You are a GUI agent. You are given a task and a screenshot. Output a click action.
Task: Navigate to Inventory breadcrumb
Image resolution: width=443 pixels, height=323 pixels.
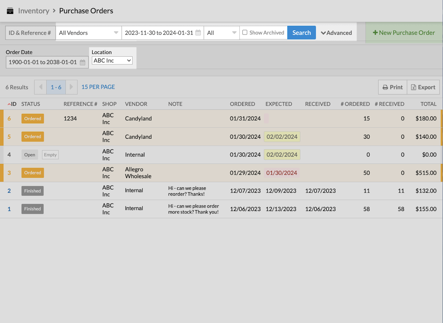coord(34,11)
